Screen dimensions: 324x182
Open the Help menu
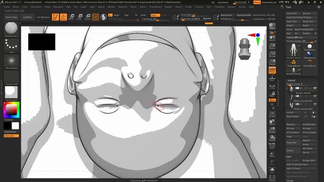(x=251, y=7)
